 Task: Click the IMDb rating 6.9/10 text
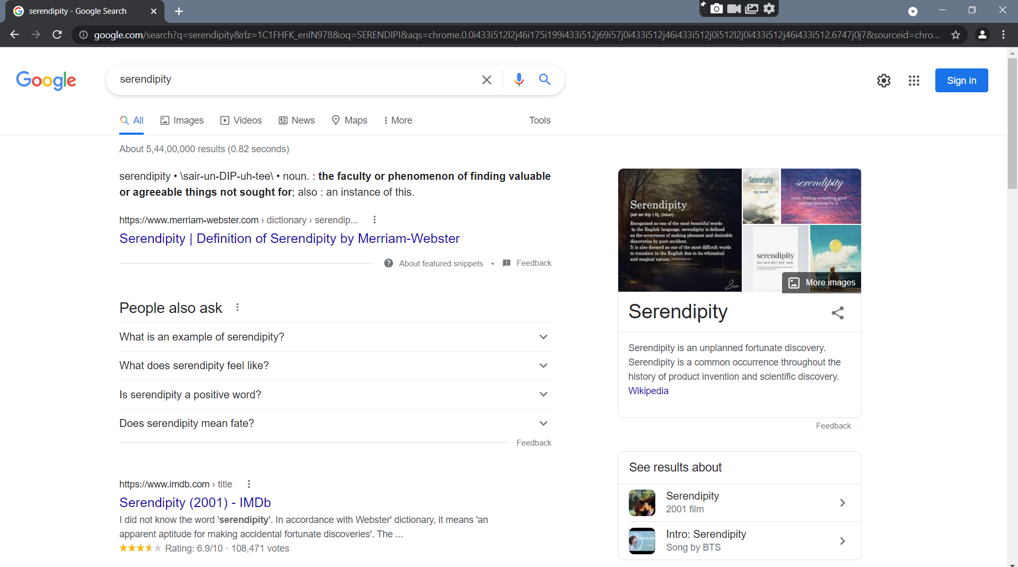(x=194, y=548)
